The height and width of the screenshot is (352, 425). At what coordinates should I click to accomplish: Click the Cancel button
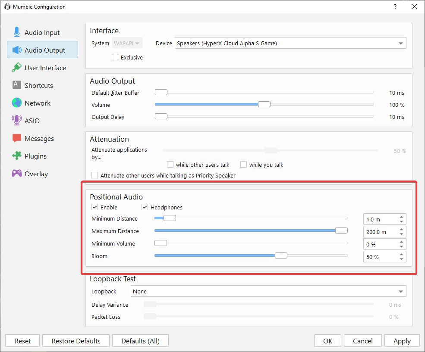coord(363,341)
